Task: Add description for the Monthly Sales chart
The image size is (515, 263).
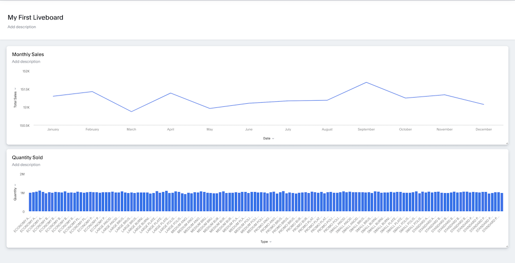Action: tap(26, 62)
